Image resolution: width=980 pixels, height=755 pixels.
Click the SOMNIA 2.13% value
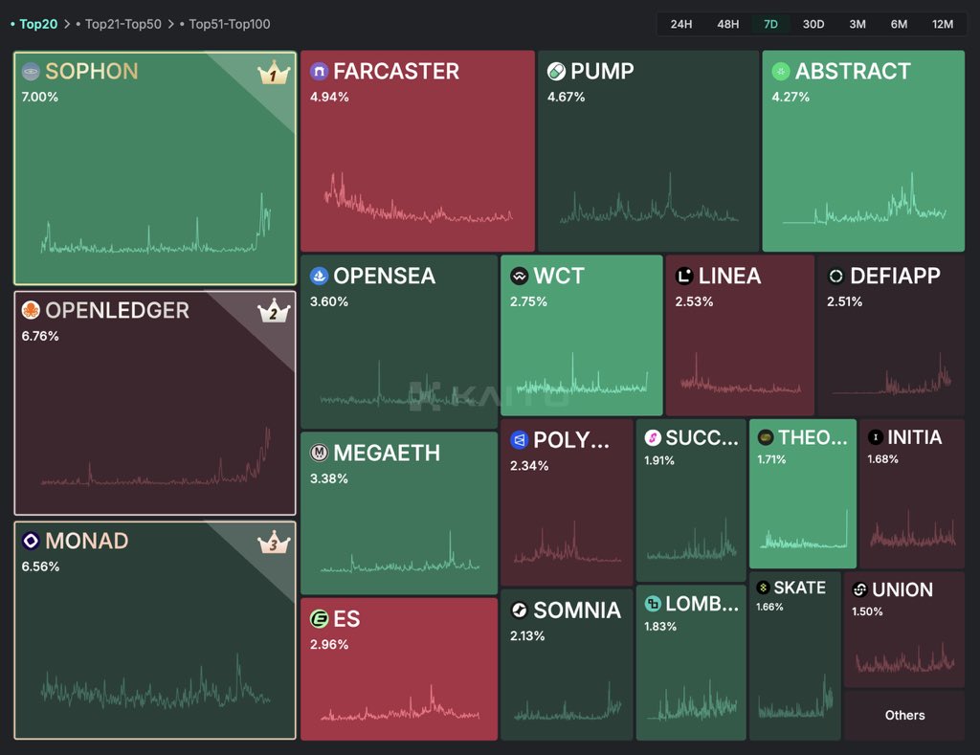click(527, 635)
